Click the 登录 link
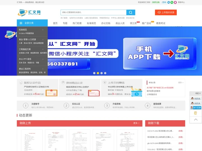202x151 pixels. [x=164, y=2]
